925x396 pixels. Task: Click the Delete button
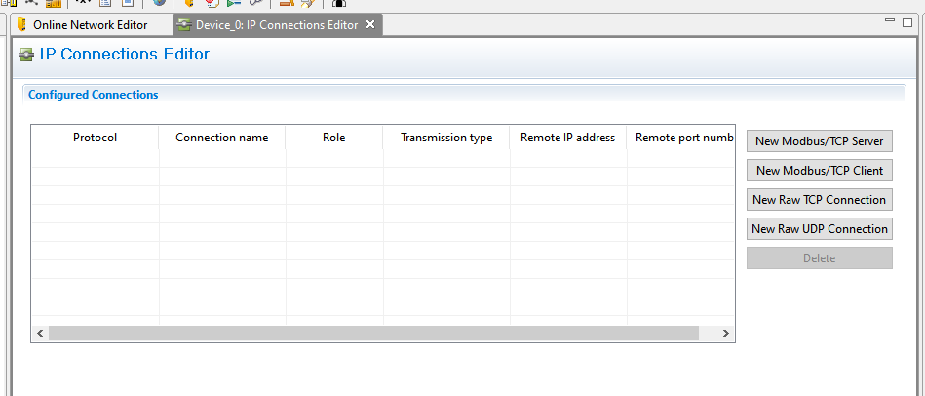pyautogui.click(x=820, y=257)
